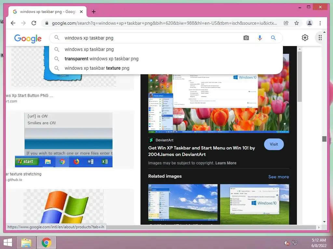Open related image with Windows 10 dialog
The image size is (333, 249).
(255, 204)
